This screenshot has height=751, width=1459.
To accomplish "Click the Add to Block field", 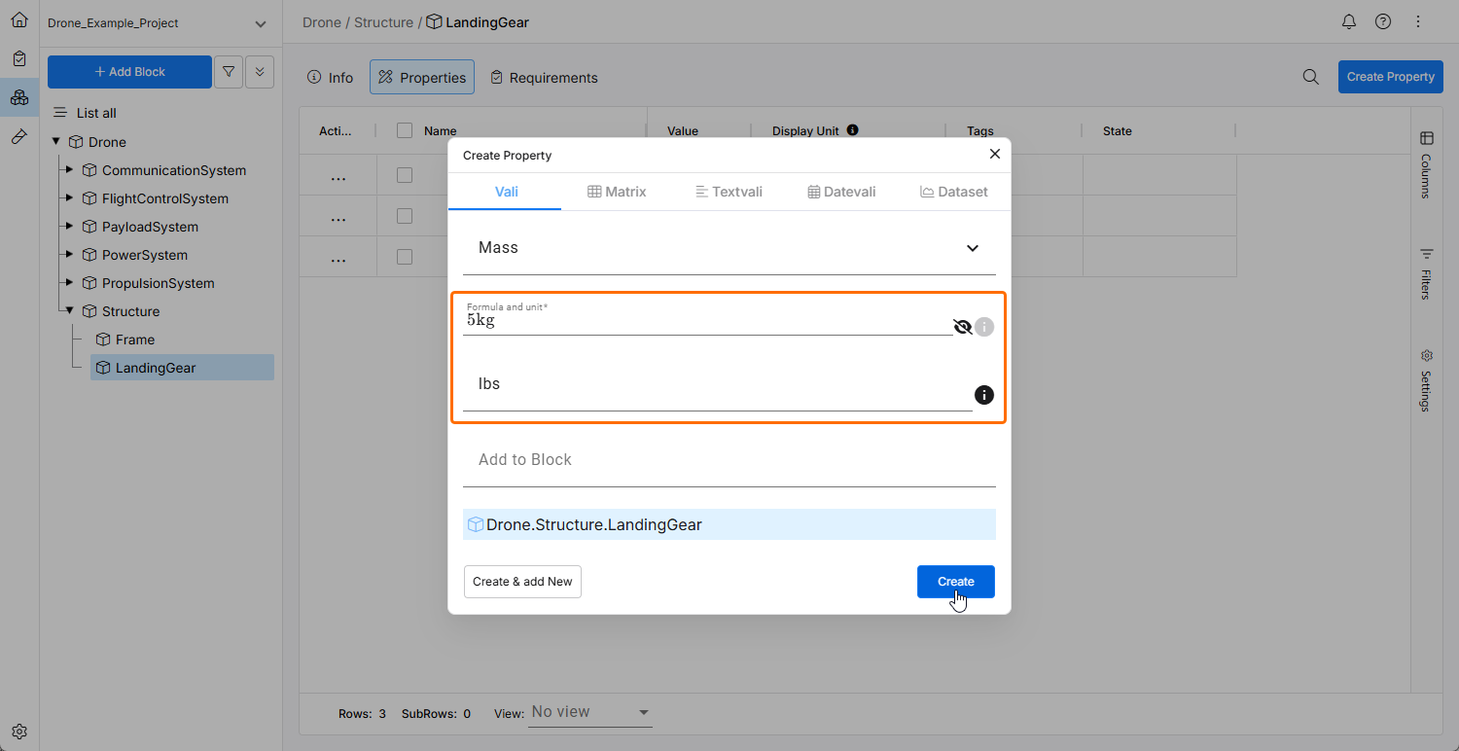I will 729,460.
